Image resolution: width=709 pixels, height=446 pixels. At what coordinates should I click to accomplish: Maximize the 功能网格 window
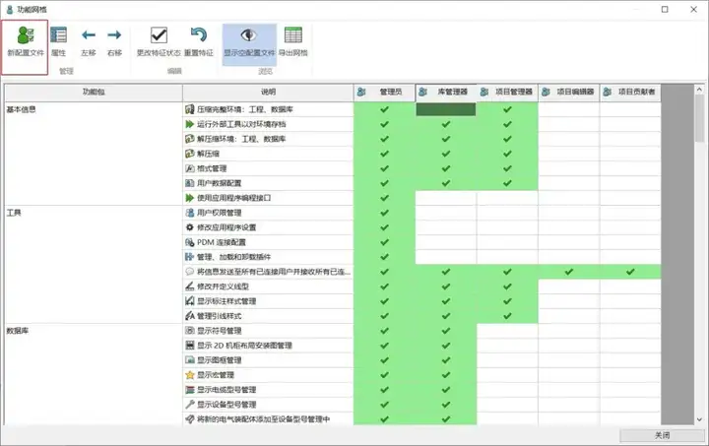(x=665, y=9)
